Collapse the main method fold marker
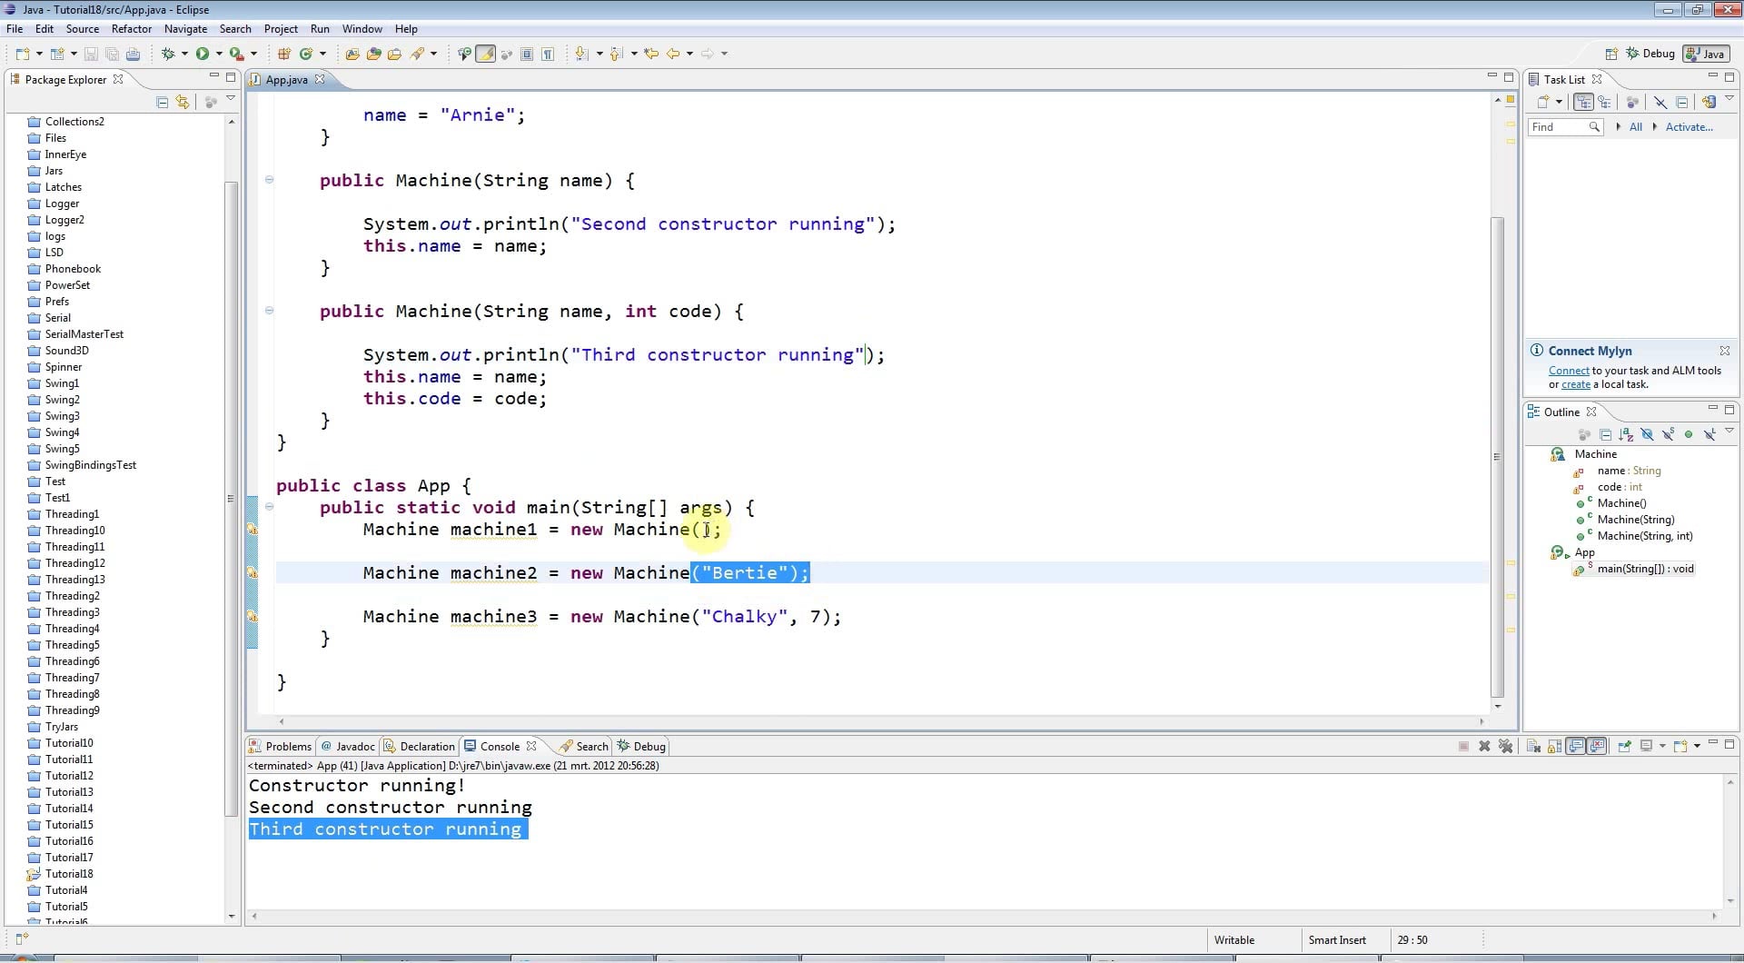Image resolution: width=1744 pixels, height=963 pixels. pyautogui.click(x=269, y=506)
